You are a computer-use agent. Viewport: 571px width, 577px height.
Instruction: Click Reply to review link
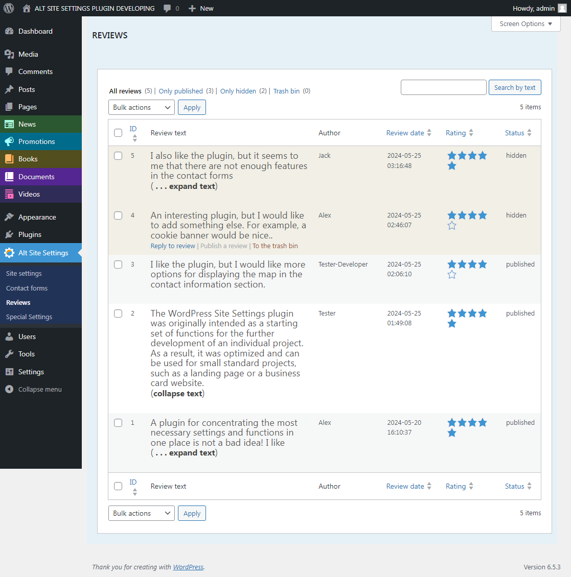click(173, 246)
